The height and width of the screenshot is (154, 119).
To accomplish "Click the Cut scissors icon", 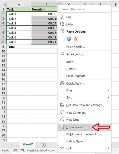I will [62, 17].
